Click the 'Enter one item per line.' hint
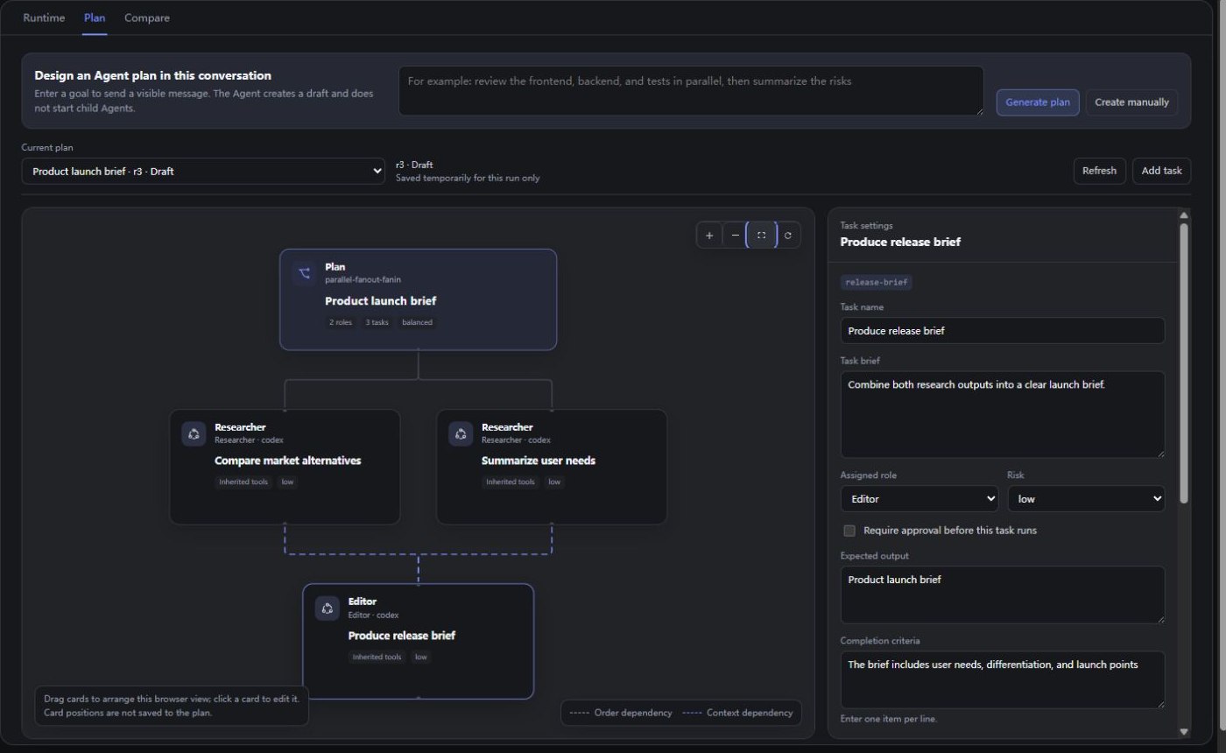The height and width of the screenshot is (753, 1226). (890, 719)
